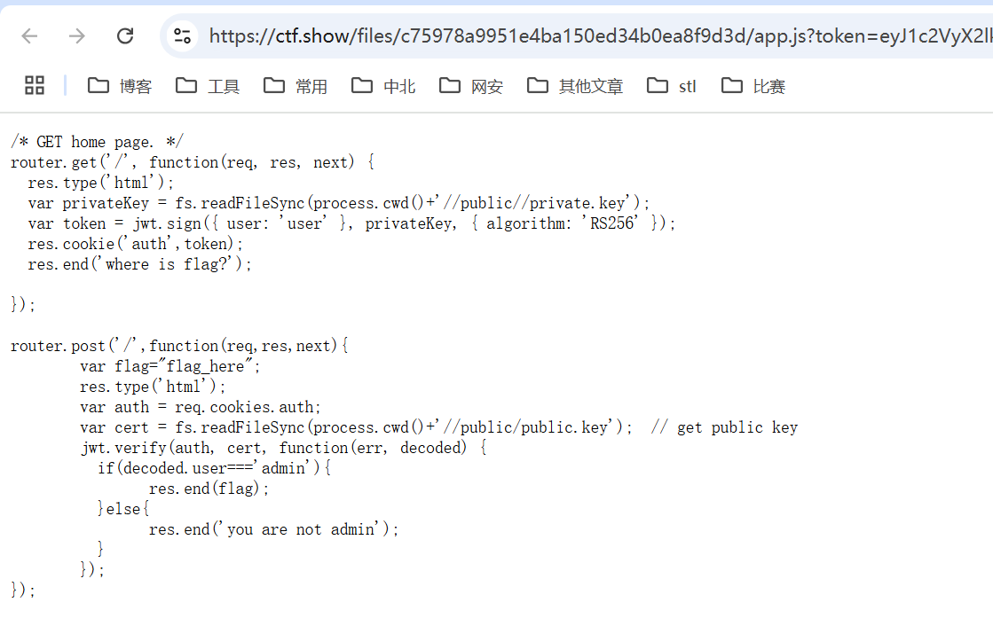Open the 其他文章 bookmarks folder
993x618 pixels.
[x=575, y=86]
